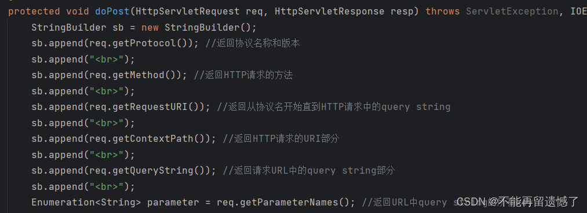Click HttpServletResponse parameter type

point(330,11)
